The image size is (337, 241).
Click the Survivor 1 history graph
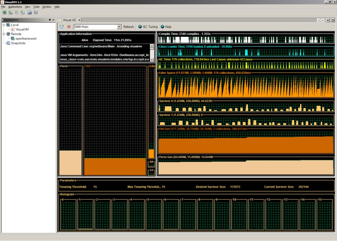tap(246, 121)
